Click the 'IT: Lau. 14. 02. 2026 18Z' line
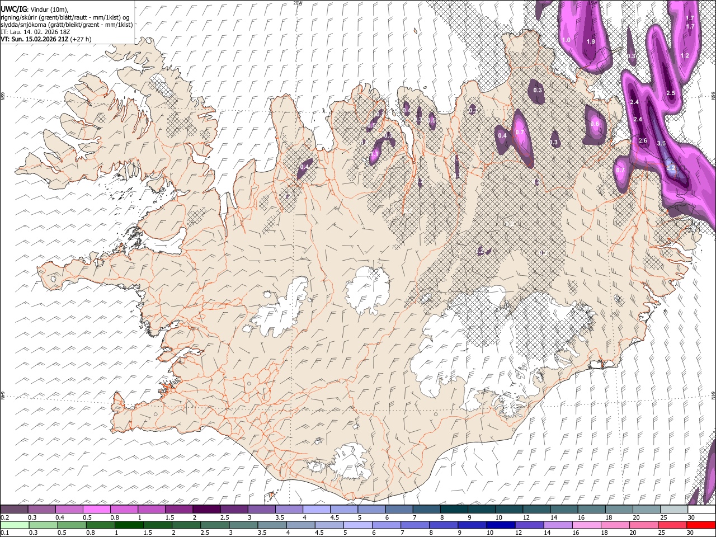 (35, 32)
